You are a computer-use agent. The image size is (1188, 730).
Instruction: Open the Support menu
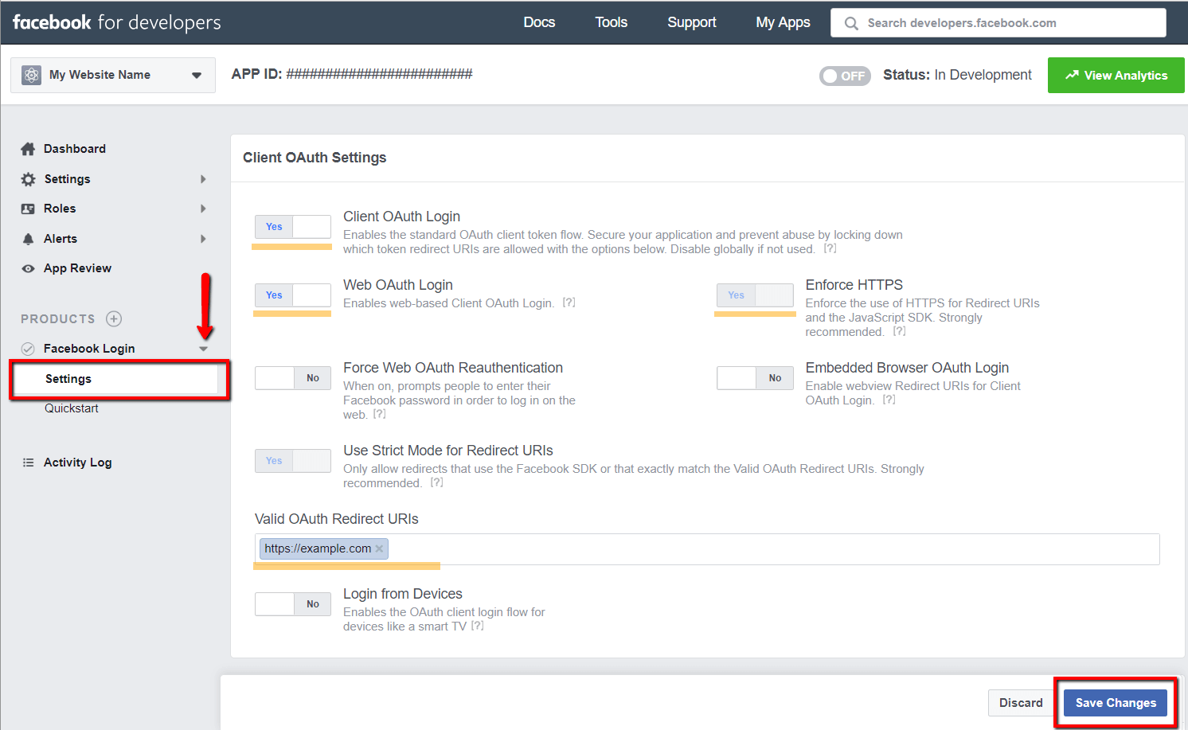click(692, 22)
